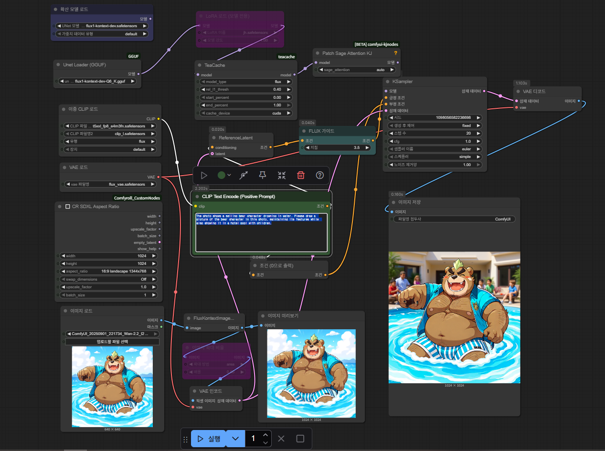Open the vae 파일명 flux_vae.safetensors dropdown

pos(111,184)
